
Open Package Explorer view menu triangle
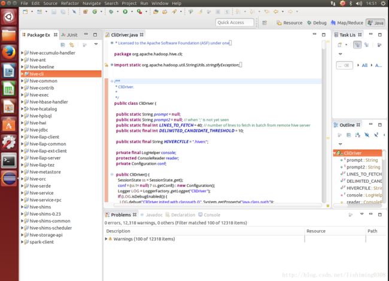pyautogui.click(x=96, y=44)
